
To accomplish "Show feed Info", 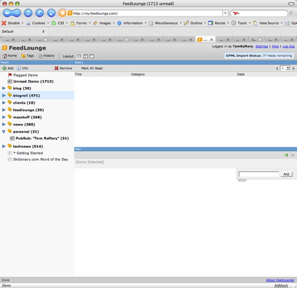I will (x=22, y=68).
